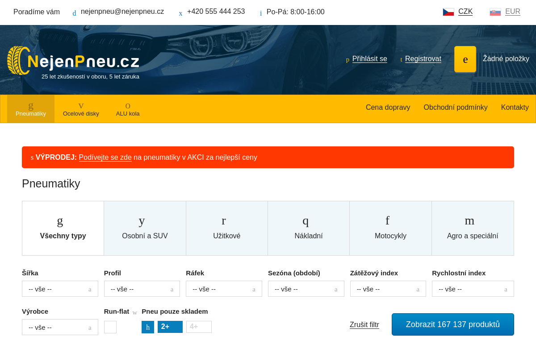536x357 pixels.
Task: Click the Zobrazit 167 137 produktů button
Action: tap(452, 324)
